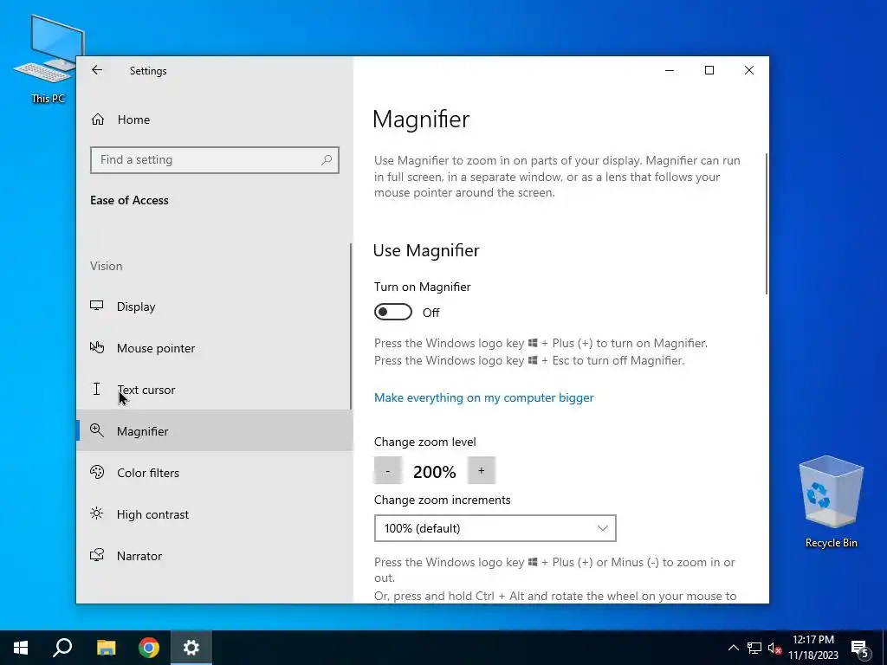Select the Text cursor I-beam icon

97,389
